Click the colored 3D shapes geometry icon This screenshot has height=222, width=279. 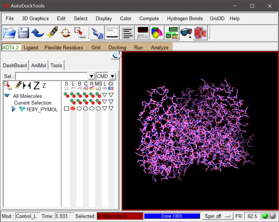pyautogui.click(x=157, y=33)
